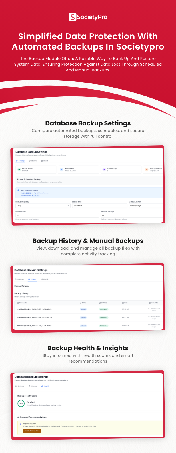Open History tab in first Backup Settings panel
This screenshot has height=453, width=176.
click(x=33, y=161)
